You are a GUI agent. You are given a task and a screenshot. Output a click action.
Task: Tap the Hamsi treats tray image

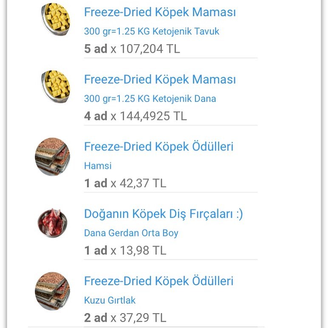(x=52, y=157)
